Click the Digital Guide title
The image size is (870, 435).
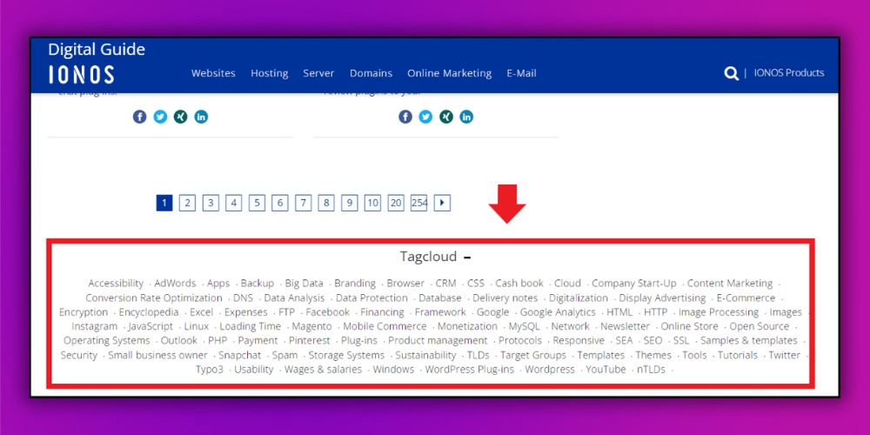pyautogui.click(x=97, y=50)
